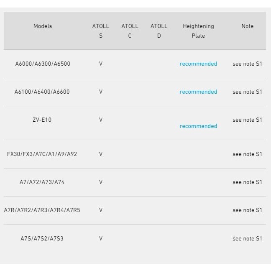Open "see note S1" for A6000/A6300/A6500
271x271 pixels.
247,64
